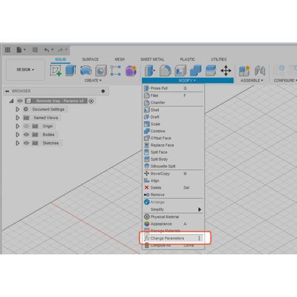Choose Press Pull menu entry
This screenshot has width=297, height=297.
[x=173, y=88]
